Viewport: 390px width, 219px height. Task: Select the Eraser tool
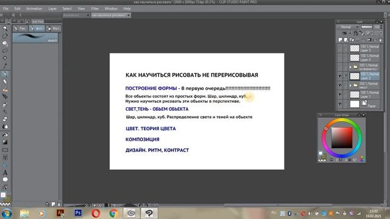click(5, 119)
